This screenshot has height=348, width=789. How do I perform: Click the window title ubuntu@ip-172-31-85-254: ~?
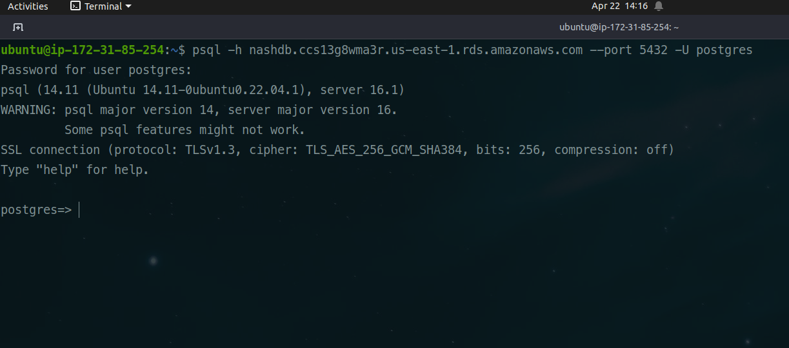pyautogui.click(x=619, y=27)
